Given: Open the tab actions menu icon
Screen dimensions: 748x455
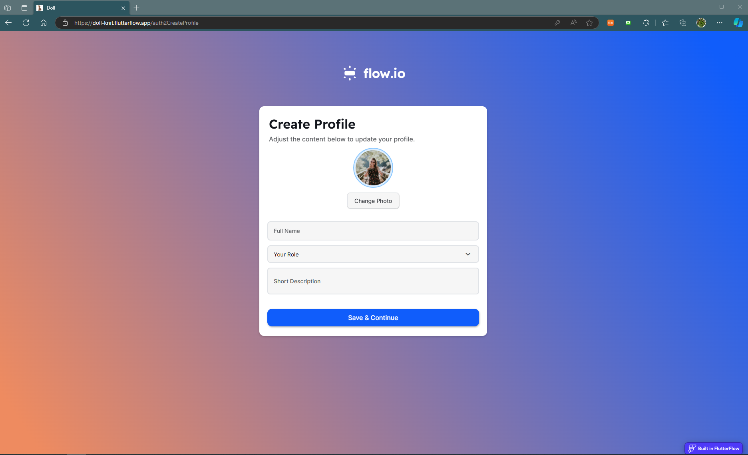Looking at the screenshot, I should pos(24,8).
